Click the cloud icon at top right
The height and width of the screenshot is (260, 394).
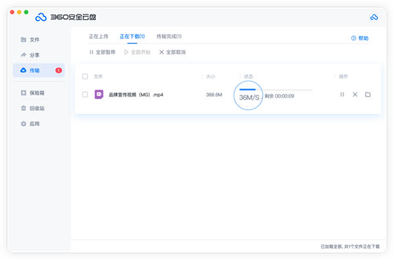(x=374, y=17)
